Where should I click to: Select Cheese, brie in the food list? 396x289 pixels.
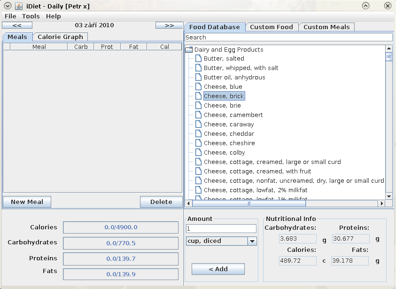point(222,105)
